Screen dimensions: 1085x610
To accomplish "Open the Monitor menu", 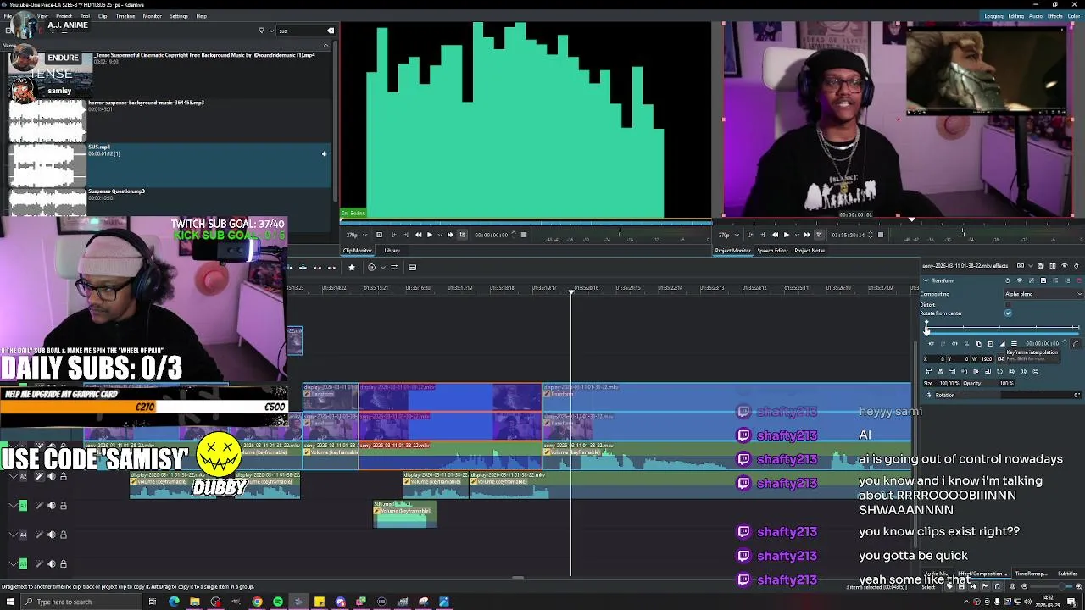I will tap(152, 16).
